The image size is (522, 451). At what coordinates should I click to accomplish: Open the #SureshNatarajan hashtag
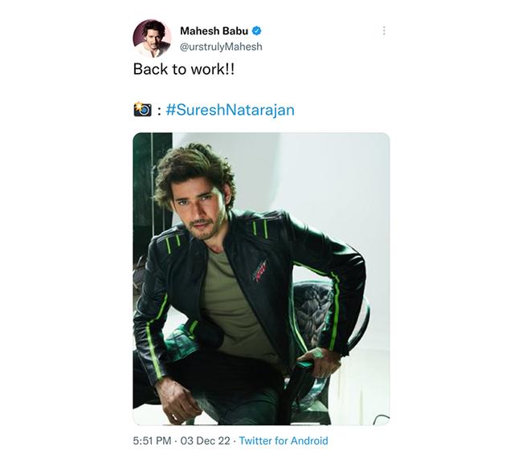coord(230,110)
